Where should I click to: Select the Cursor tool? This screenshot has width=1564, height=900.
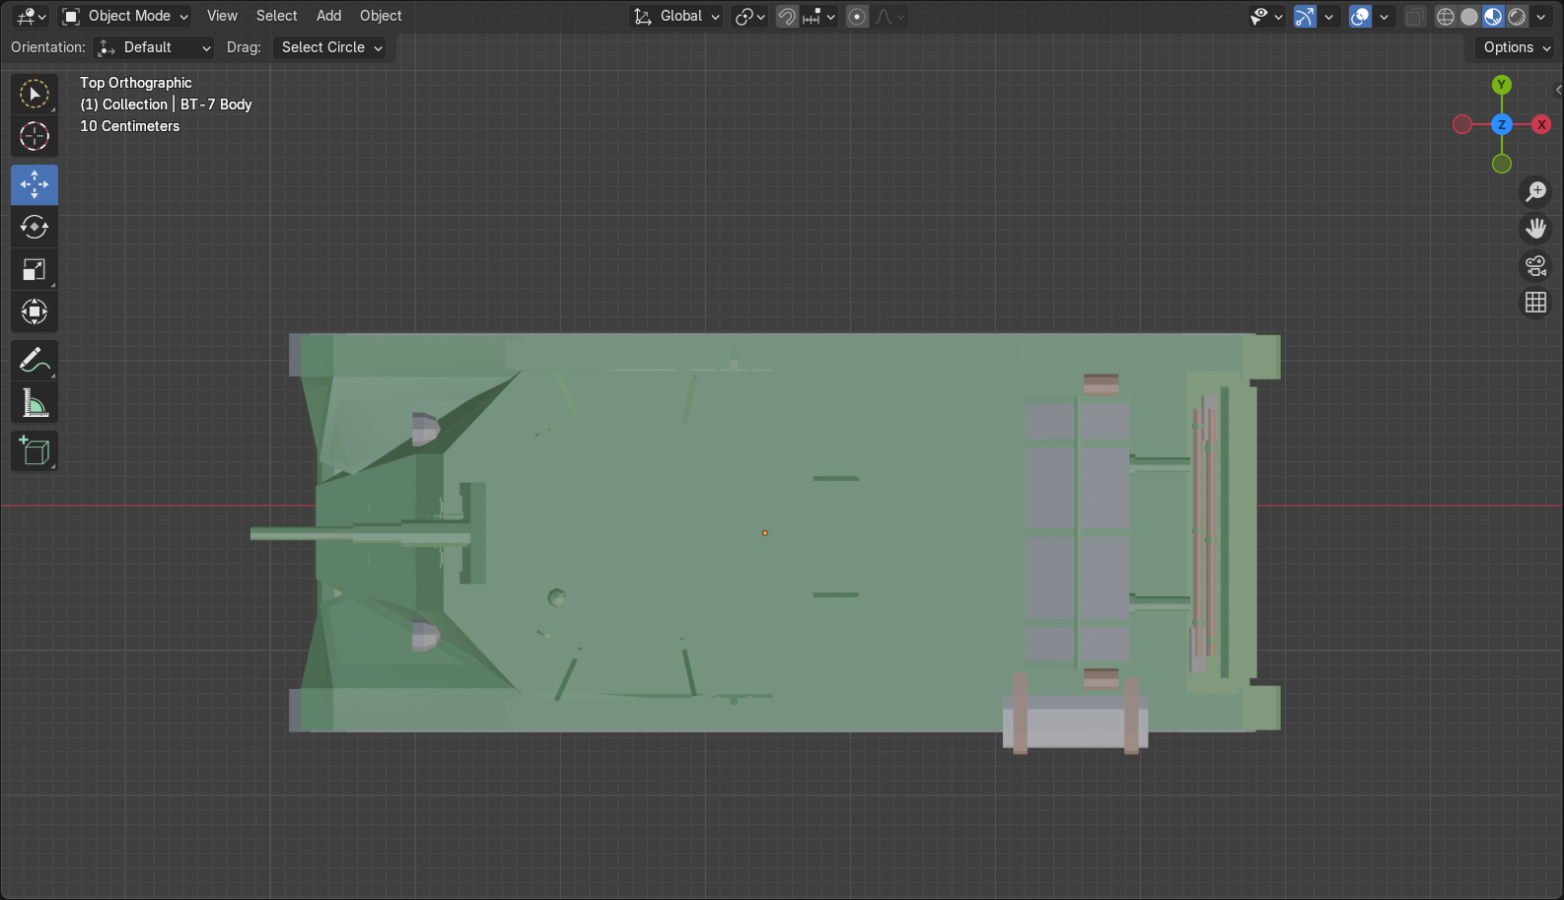click(35, 136)
